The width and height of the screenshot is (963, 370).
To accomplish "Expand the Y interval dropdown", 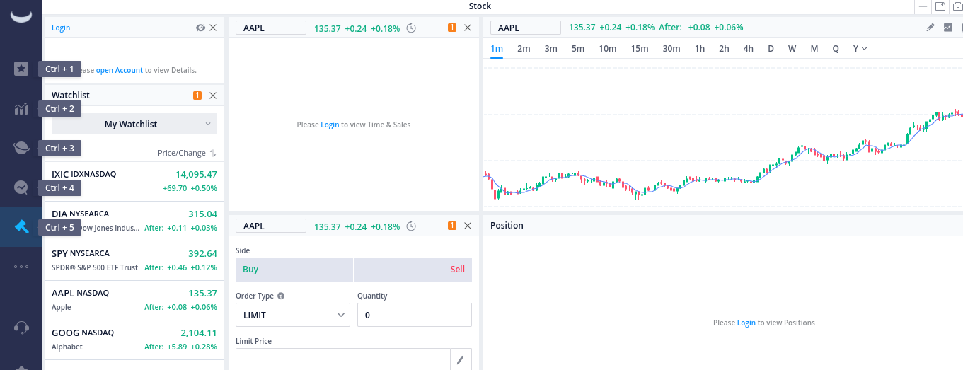I will [860, 48].
